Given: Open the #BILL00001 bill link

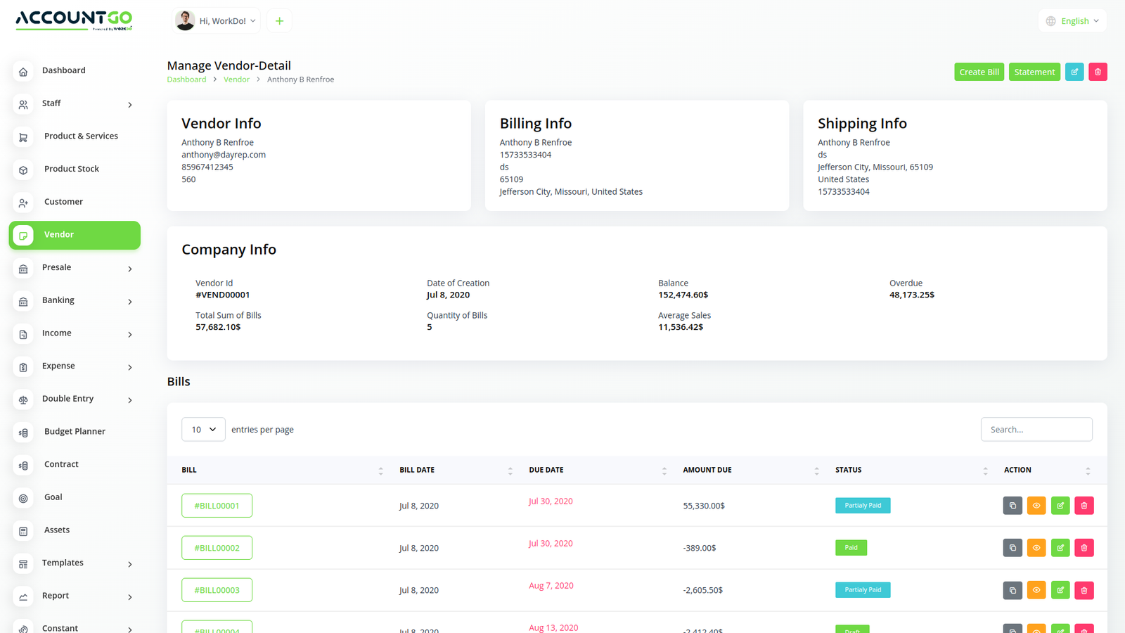Looking at the screenshot, I should (217, 506).
